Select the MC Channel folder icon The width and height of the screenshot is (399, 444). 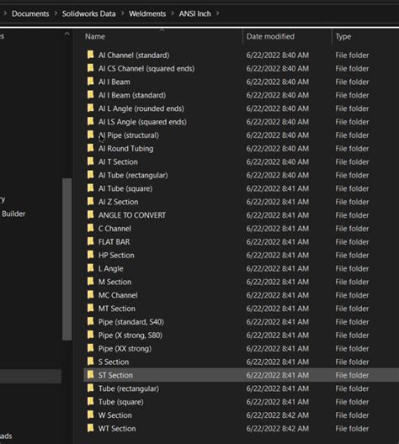(90, 294)
